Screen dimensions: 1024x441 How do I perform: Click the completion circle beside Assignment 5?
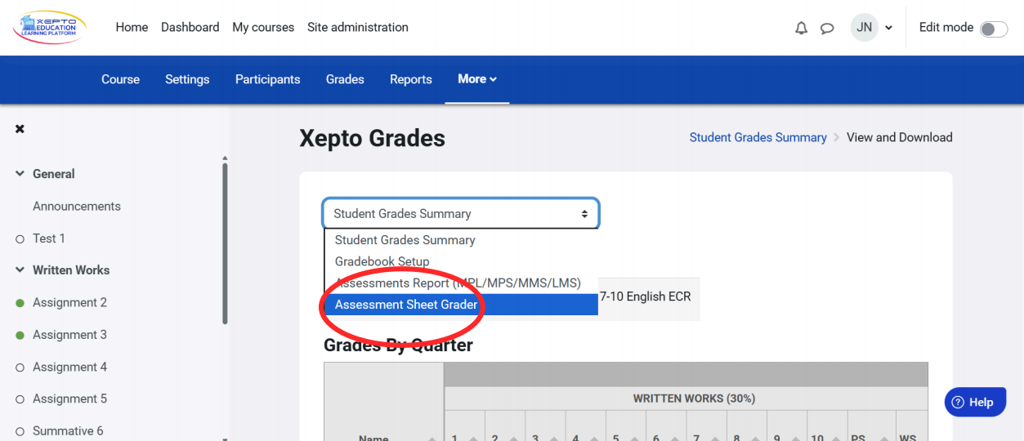pyautogui.click(x=20, y=399)
